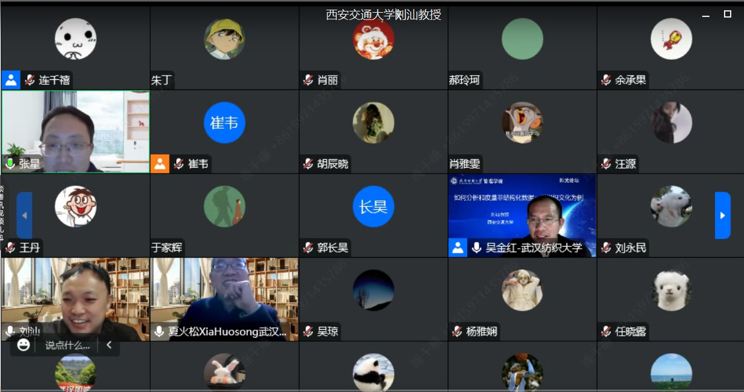Collapse the chat bar with the left chevron
Image resolution: width=744 pixels, height=392 pixels.
pos(109,345)
